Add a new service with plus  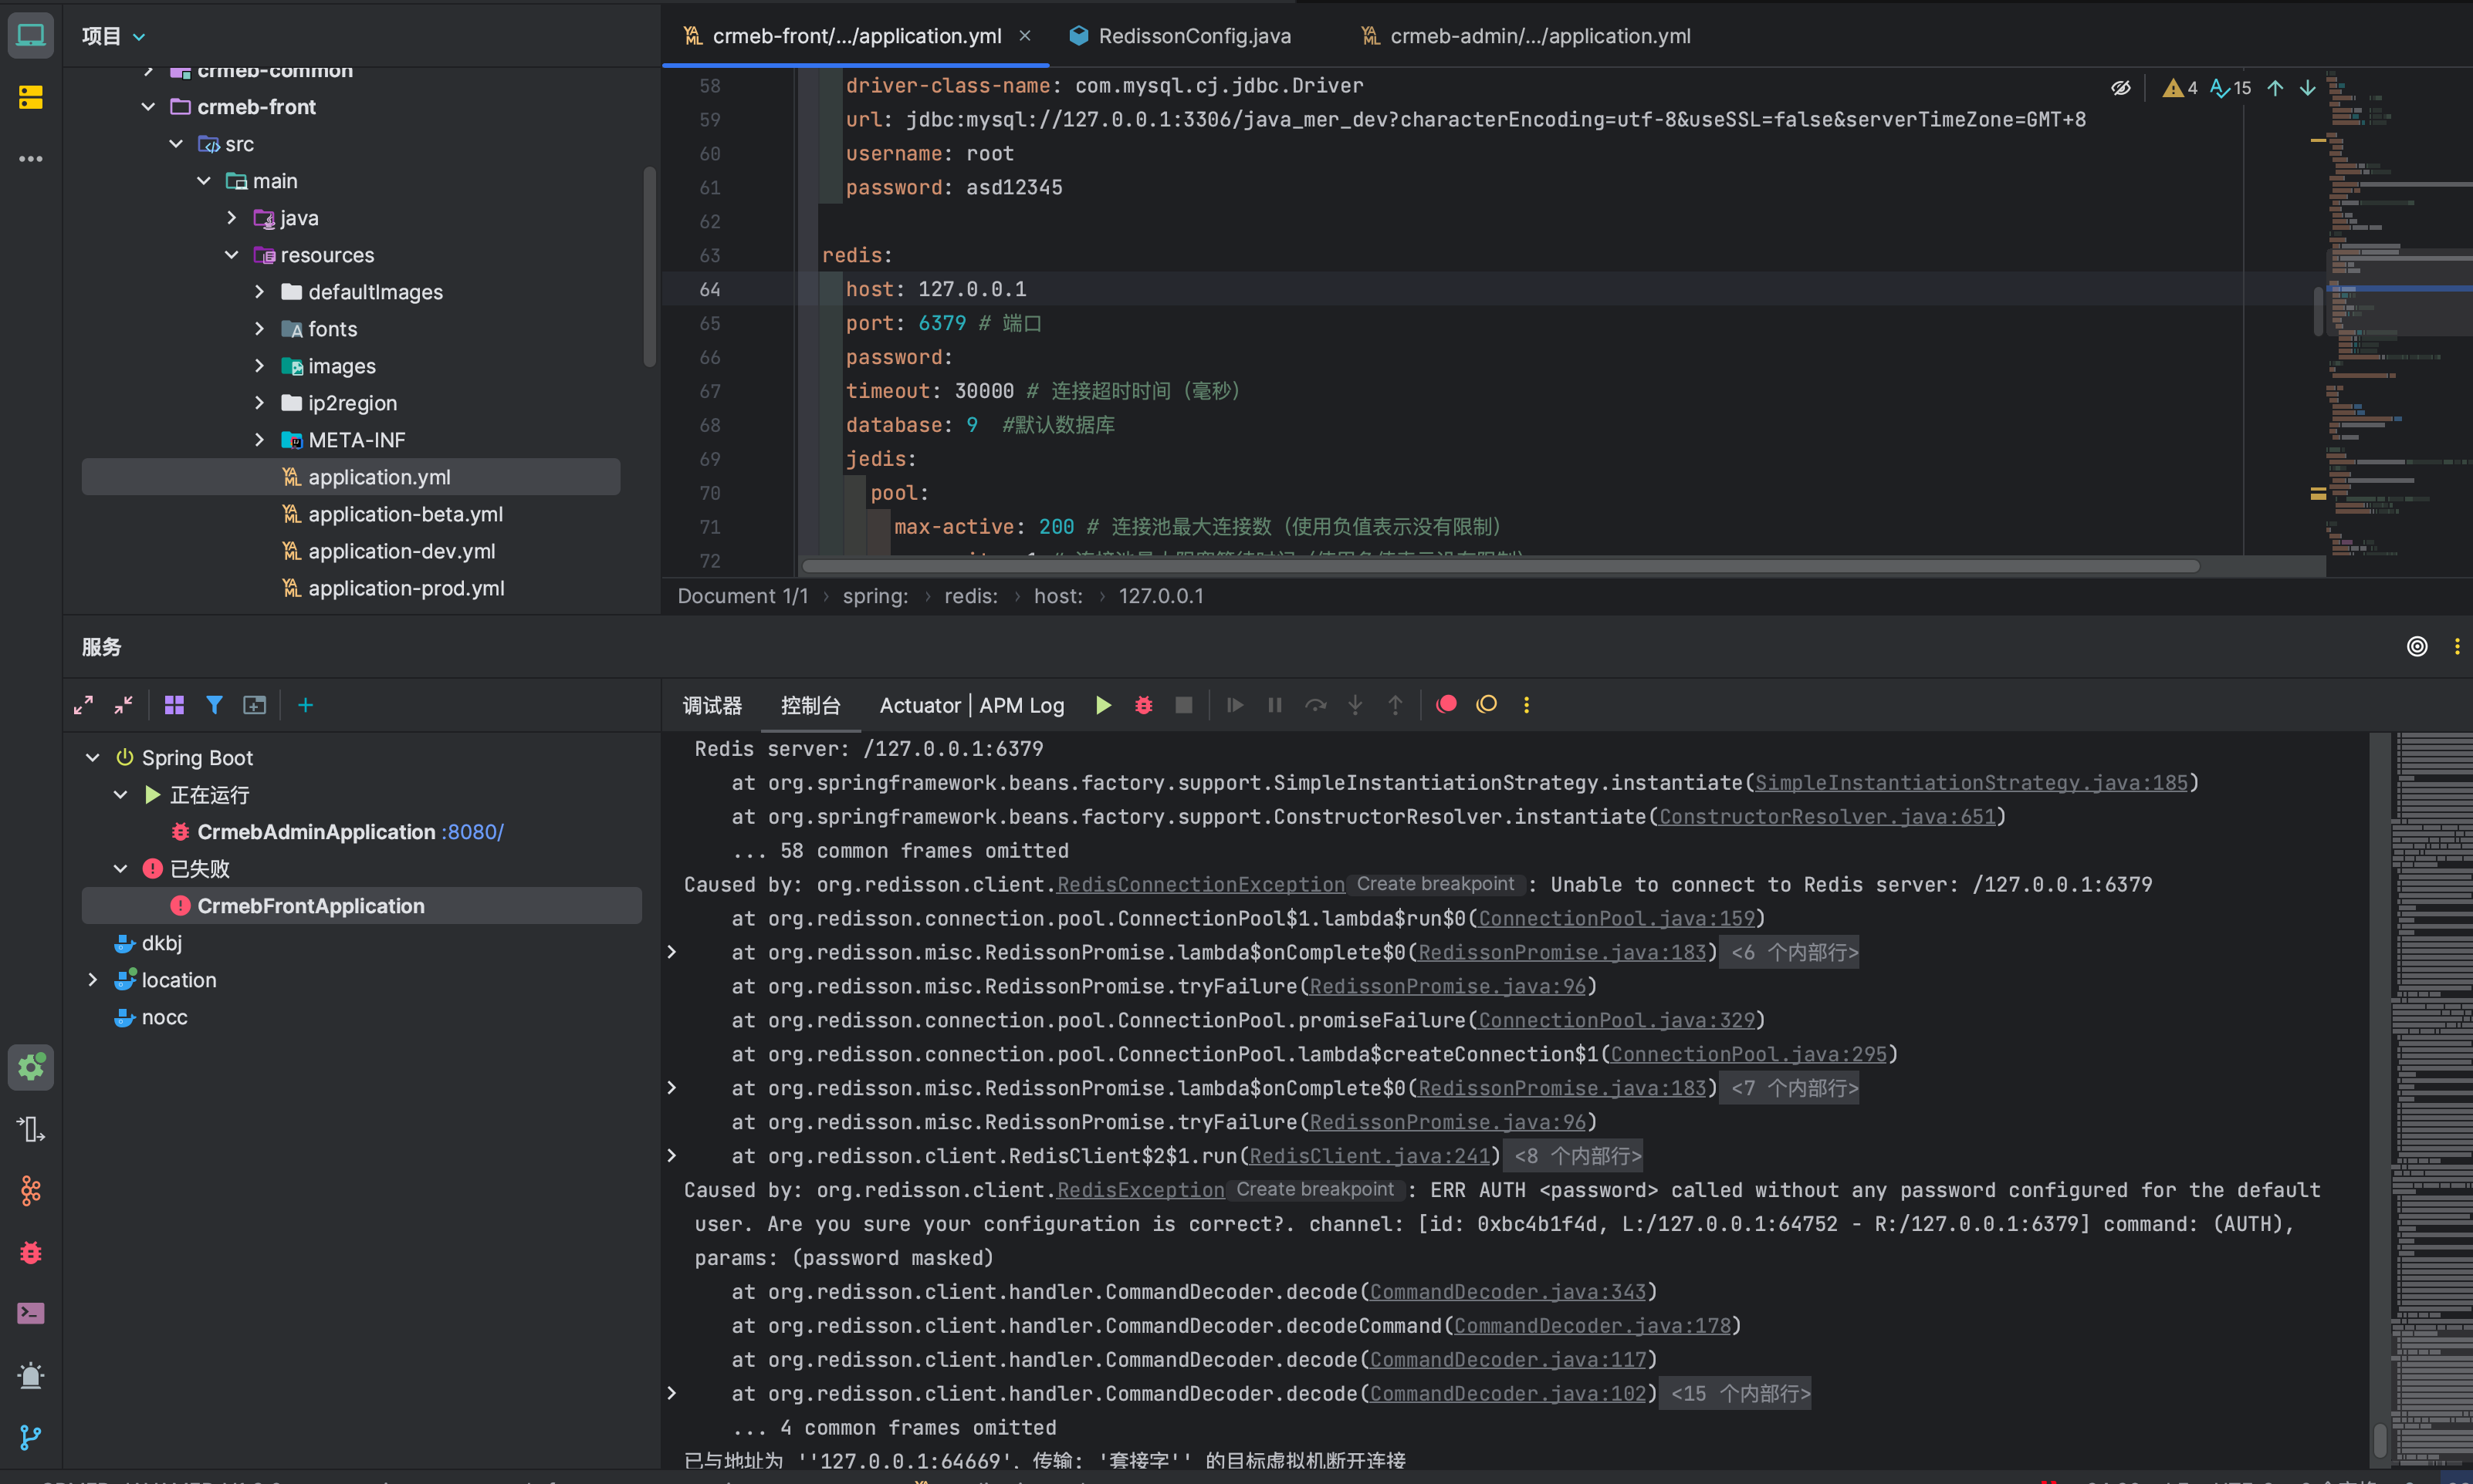pyautogui.click(x=305, y=705)
